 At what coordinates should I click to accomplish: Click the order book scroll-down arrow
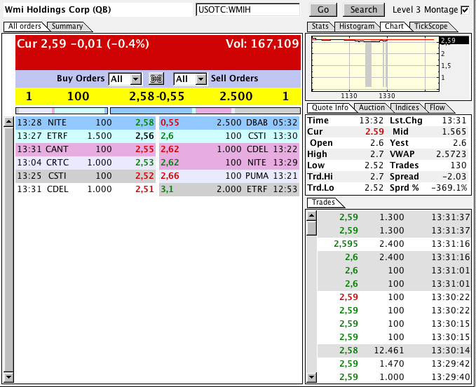tap(8, 378)
